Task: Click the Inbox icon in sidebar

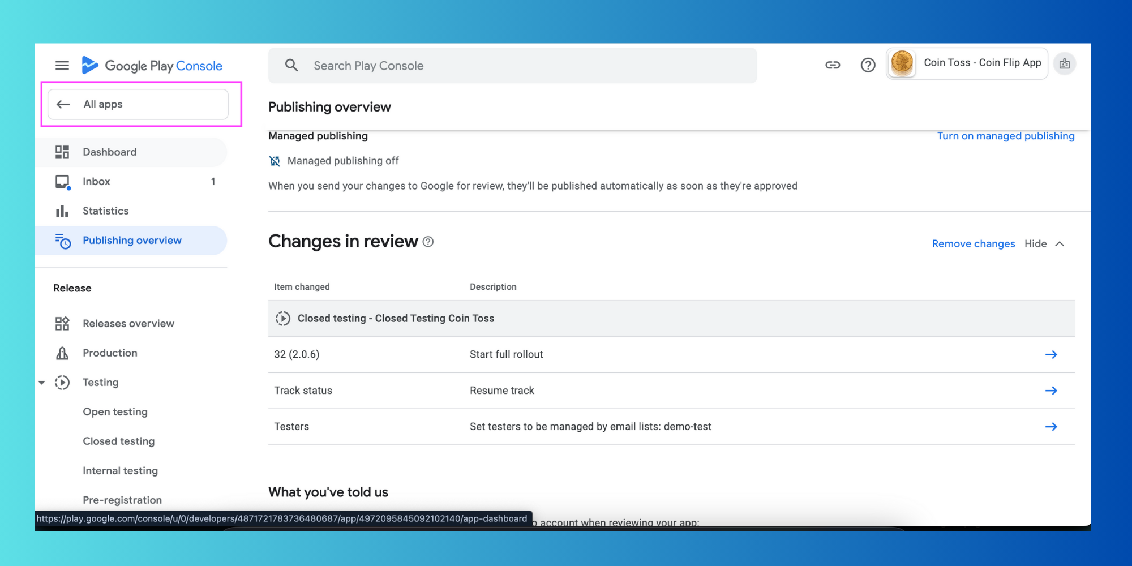Action: coord(62,182)
